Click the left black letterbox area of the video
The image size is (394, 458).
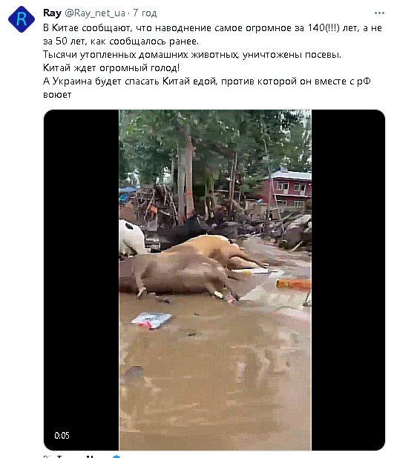point(82,280)
